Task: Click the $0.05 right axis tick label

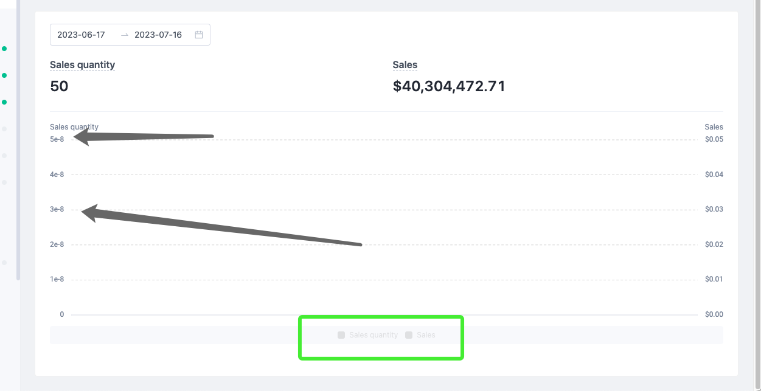Action: pyautogui.click(x=714, y=139)
